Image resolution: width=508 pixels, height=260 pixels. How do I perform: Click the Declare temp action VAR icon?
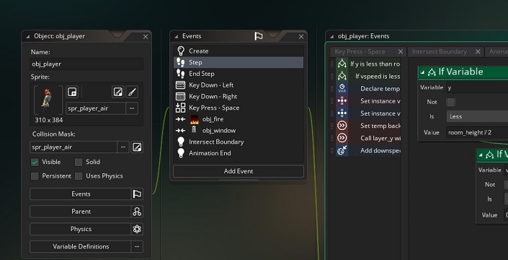[342, 88]
